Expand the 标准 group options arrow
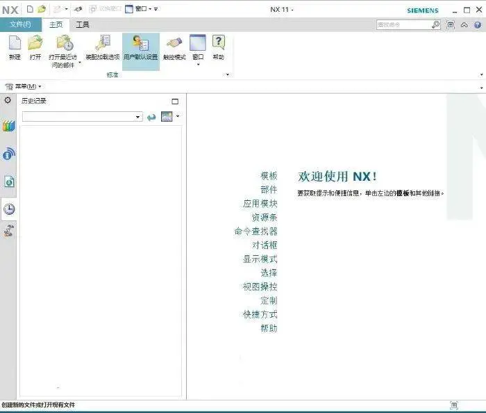 coord(228,74)
